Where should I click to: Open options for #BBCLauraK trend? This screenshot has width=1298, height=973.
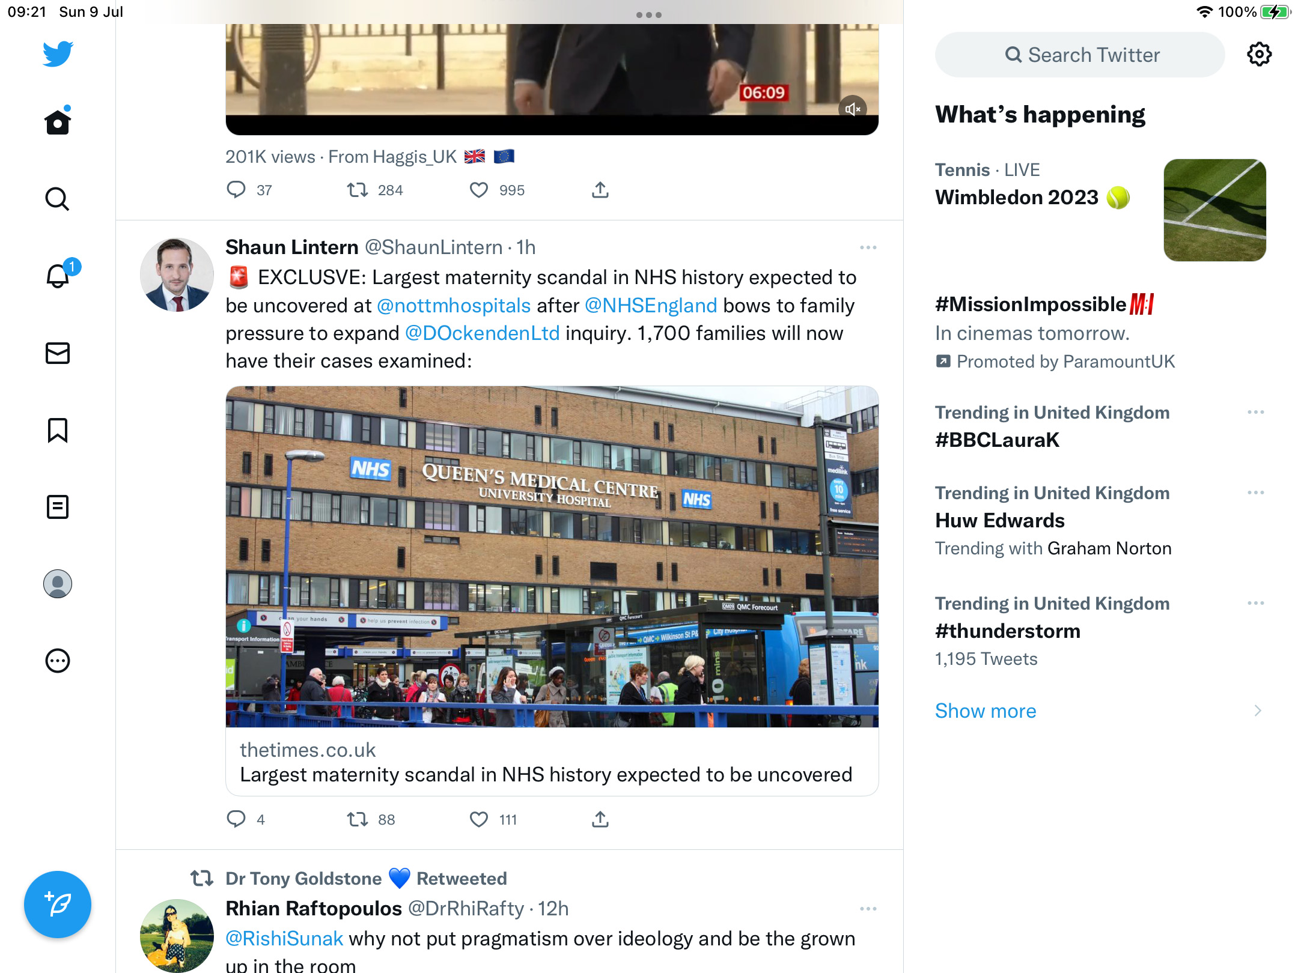(x=1255, y=412)
